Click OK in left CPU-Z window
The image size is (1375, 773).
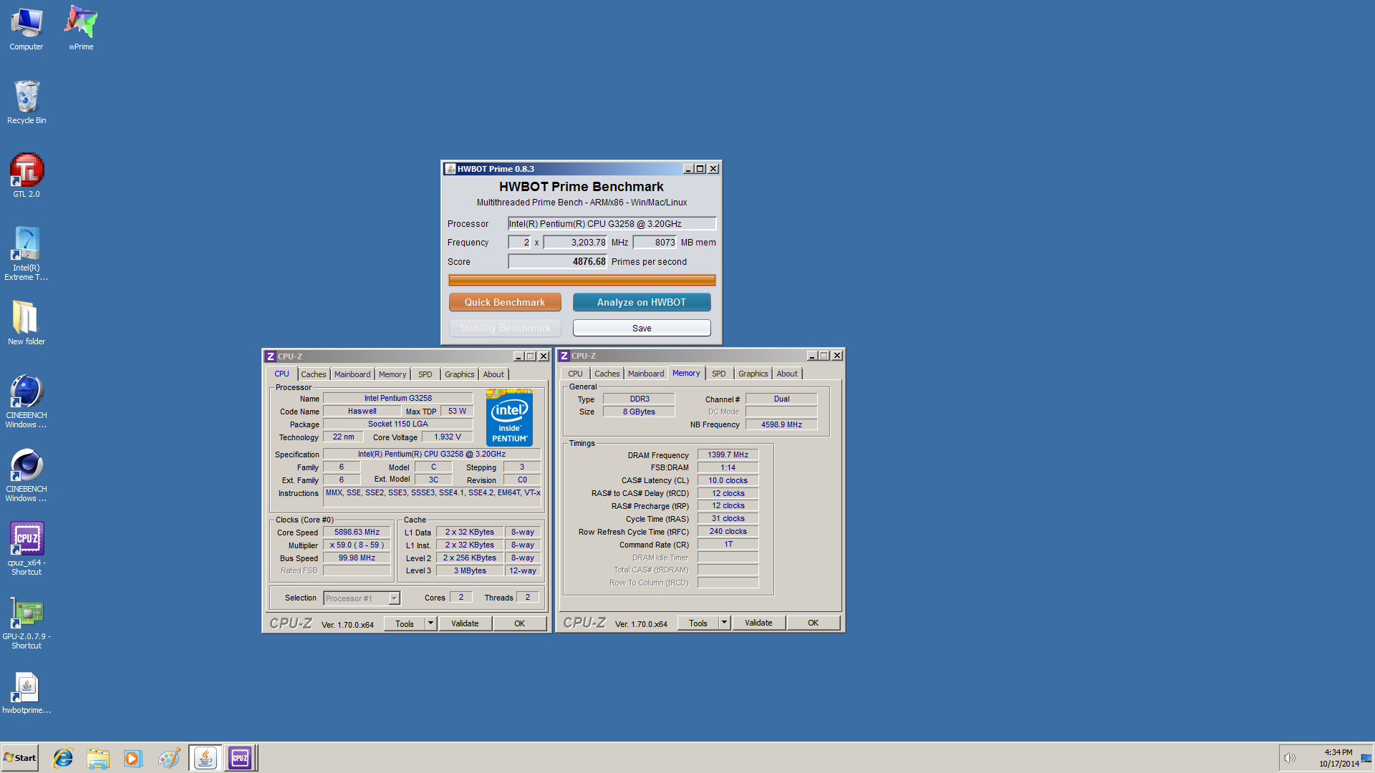(x=520, y=623)
